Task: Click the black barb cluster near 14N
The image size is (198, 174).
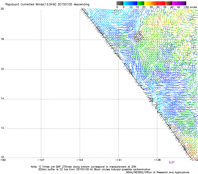Action: (152, 100)
